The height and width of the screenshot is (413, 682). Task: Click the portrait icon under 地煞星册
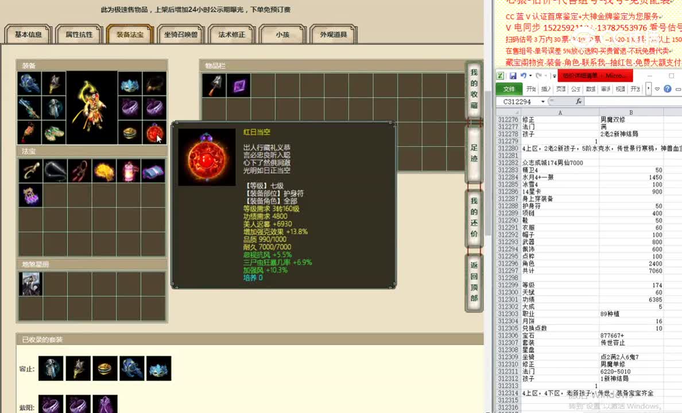(30, 283)
